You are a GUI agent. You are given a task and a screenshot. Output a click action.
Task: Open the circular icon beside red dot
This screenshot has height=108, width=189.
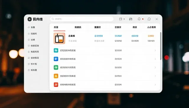click(x=139, y=19)
